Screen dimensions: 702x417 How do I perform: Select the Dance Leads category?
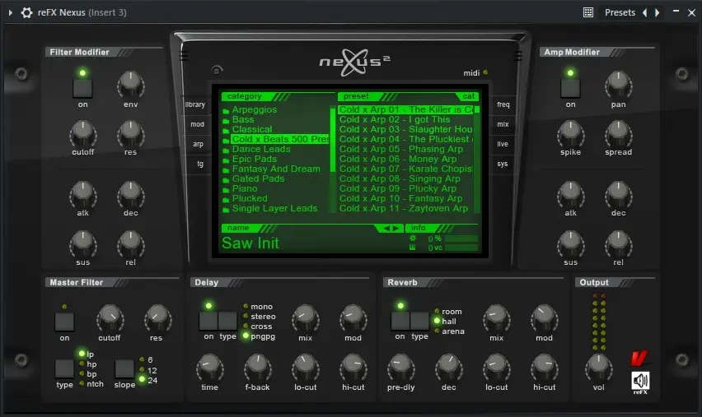tap(260, 149)
